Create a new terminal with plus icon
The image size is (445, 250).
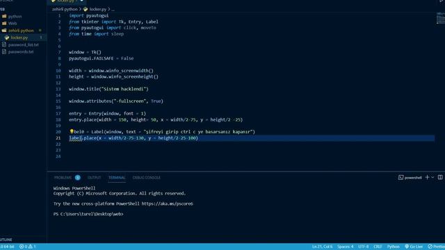427,178
